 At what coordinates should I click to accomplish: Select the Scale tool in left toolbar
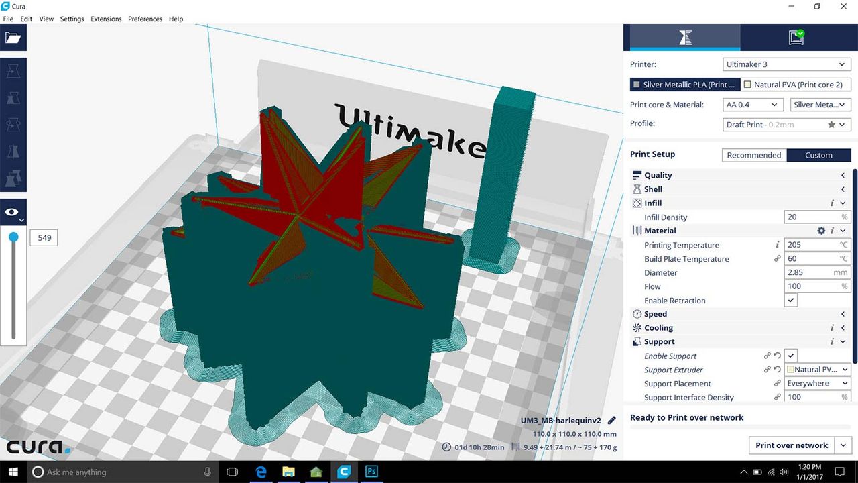[13, 98]
